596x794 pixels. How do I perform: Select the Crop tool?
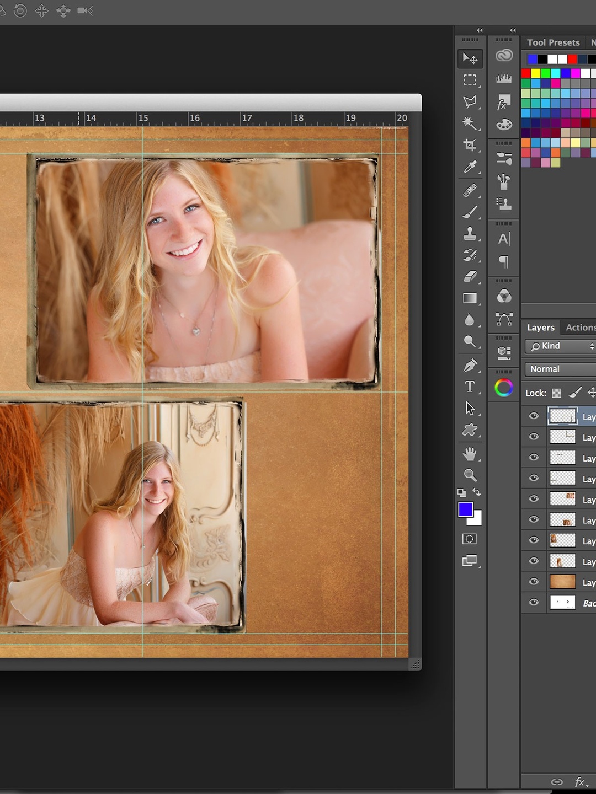click(470, 145)
